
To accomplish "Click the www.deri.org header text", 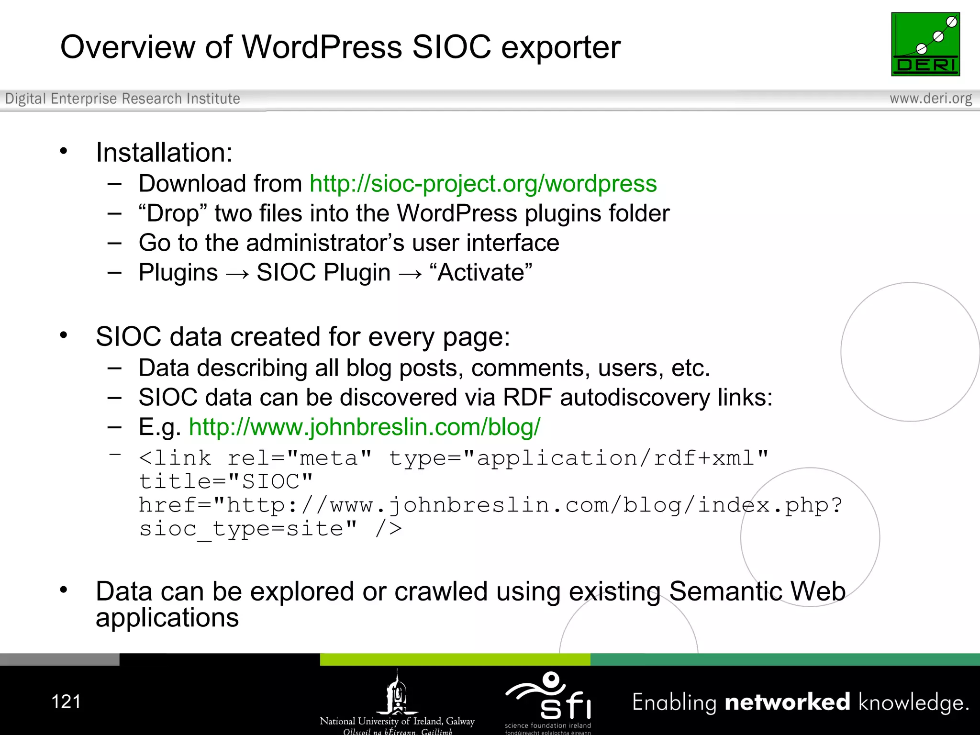I will tap(931, 99).
